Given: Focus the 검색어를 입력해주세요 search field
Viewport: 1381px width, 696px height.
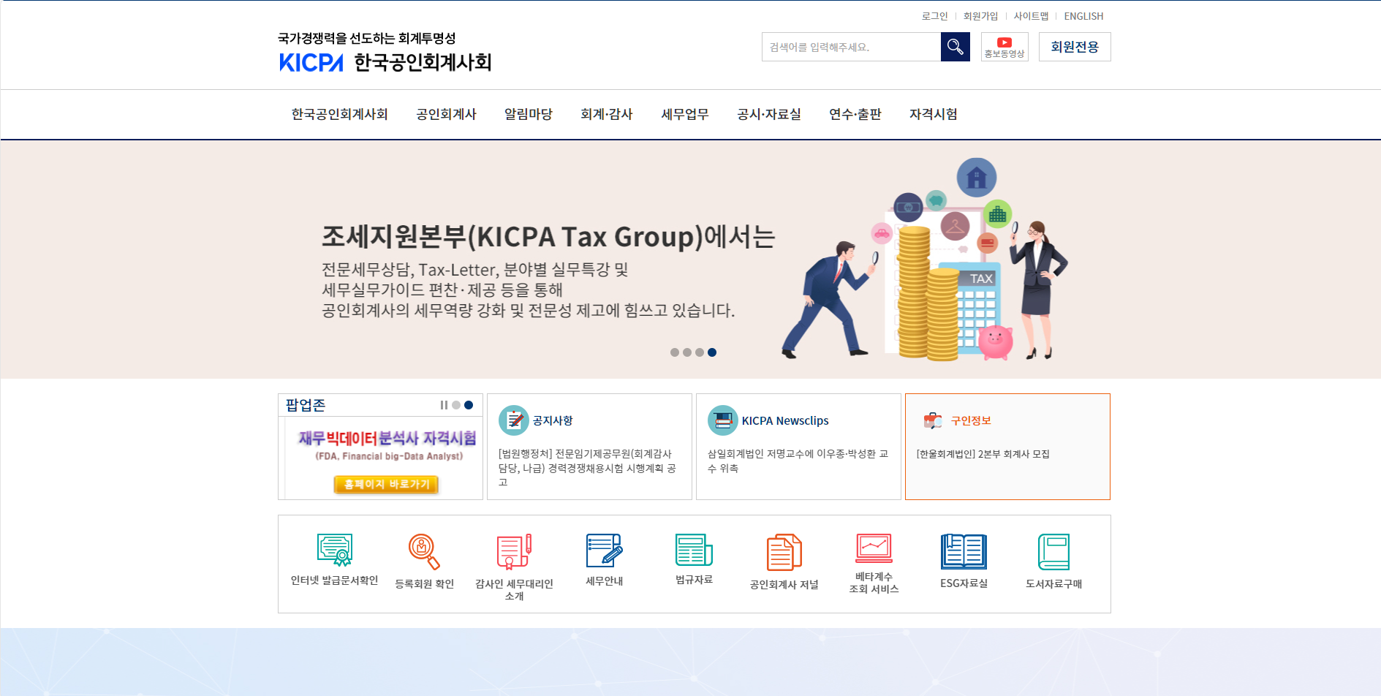Looking at the screenshot, I should pos(851,47).
